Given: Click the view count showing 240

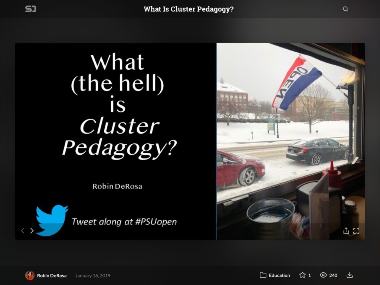Looking at the screenshot, I should click(333, 275).
